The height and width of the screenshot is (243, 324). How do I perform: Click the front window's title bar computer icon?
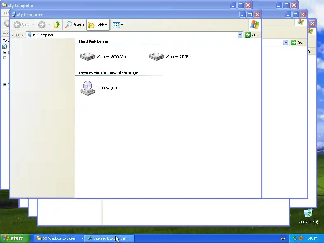coord(14,15)
